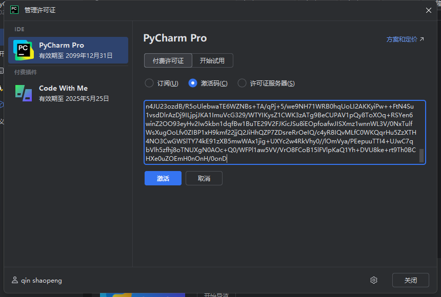Select Code With Me in the plugin list
Viewport: 441px width, 297px height.
[68, 93]
